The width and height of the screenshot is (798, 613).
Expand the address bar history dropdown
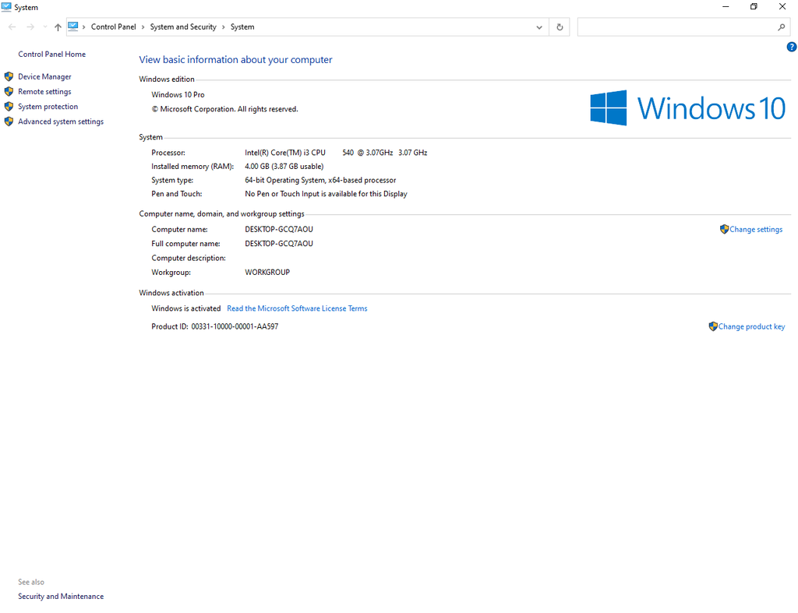pos(539,27)
